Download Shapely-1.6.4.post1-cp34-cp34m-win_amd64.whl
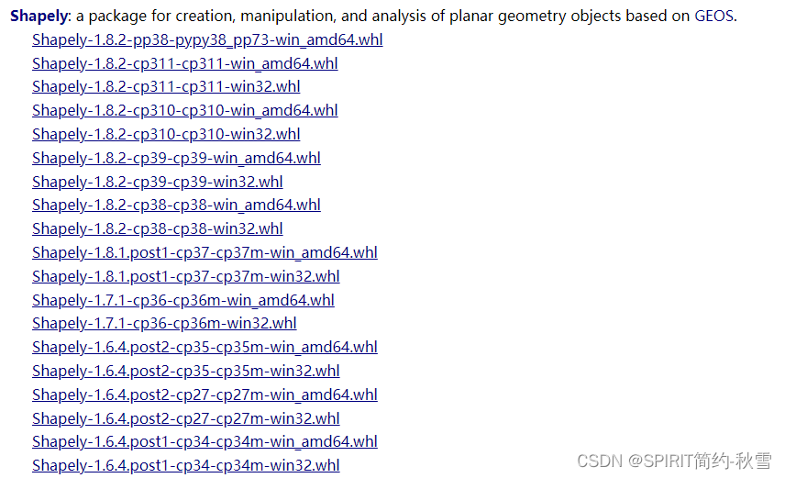785x478 pixels. pyautogui.click(x=205, y=441)
